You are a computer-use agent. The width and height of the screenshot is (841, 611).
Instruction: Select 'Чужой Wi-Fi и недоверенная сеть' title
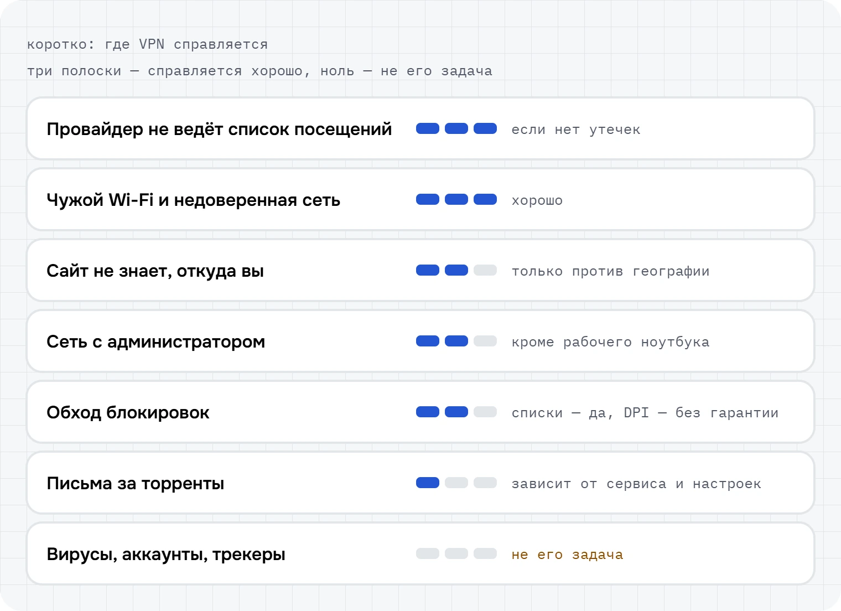click(193, 200)
